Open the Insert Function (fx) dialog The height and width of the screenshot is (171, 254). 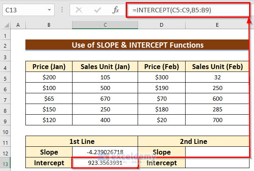[116, 10]
